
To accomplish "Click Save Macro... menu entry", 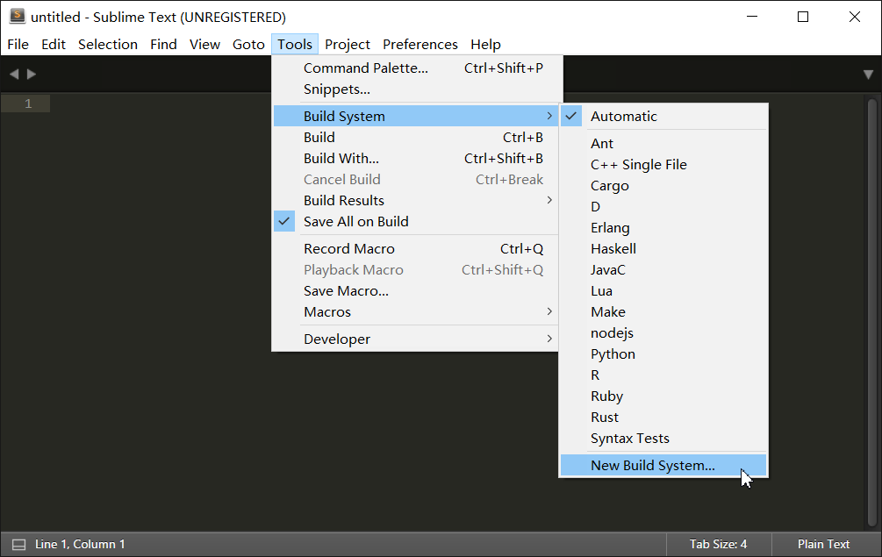I will 415,290.
